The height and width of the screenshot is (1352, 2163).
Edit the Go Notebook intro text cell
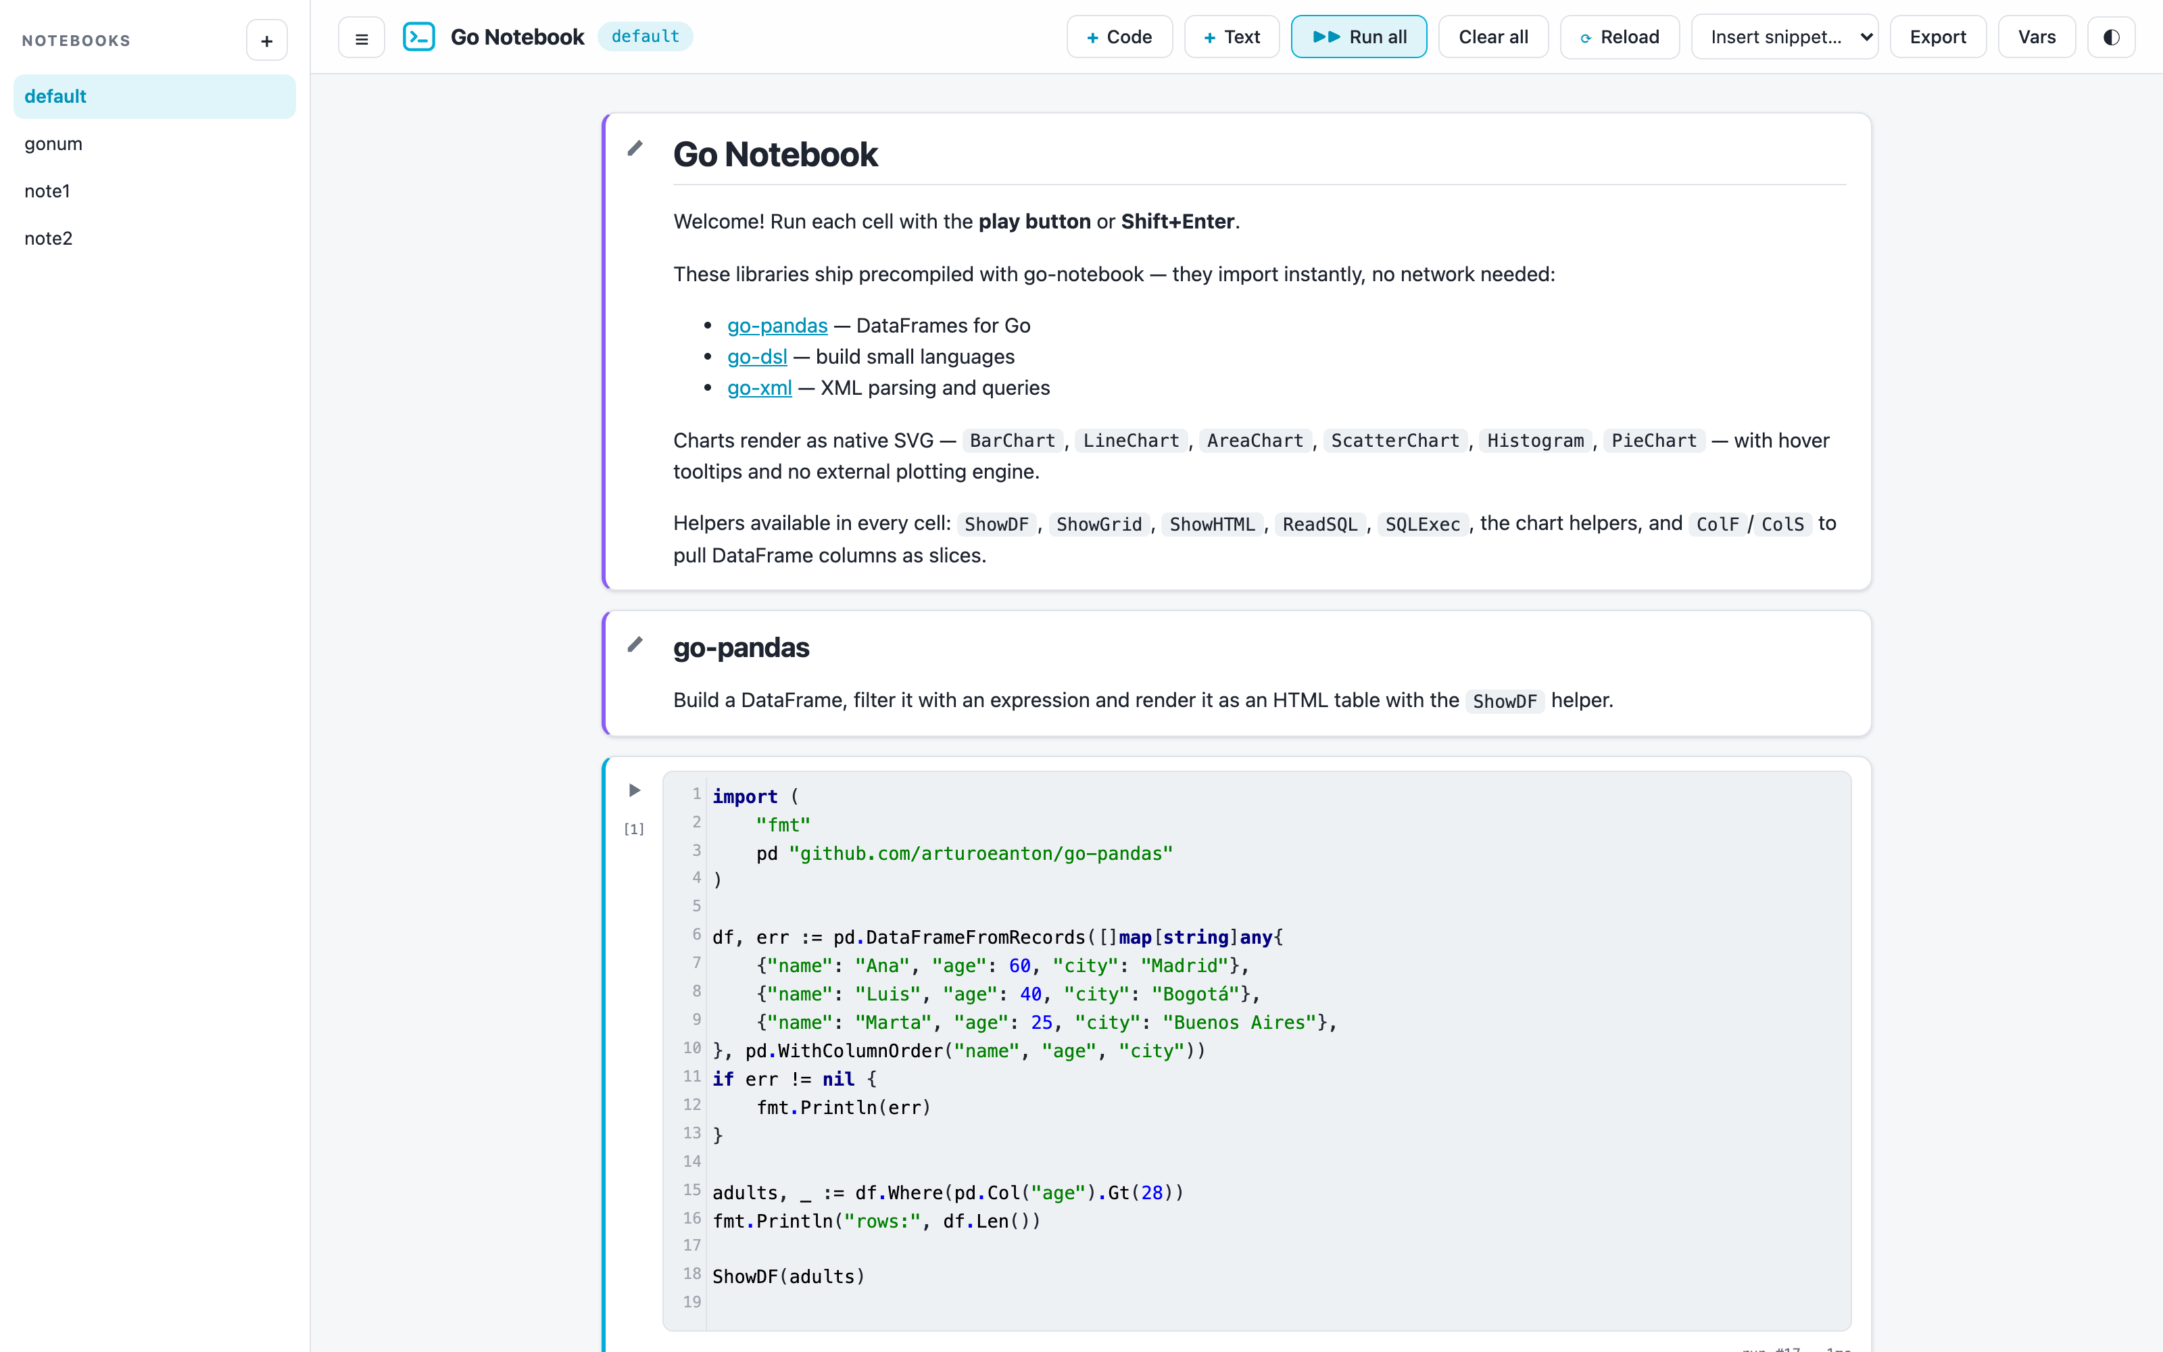[x=635, y=149]
